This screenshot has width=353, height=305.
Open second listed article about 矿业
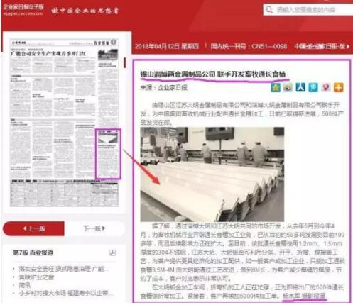click(36, 277)
